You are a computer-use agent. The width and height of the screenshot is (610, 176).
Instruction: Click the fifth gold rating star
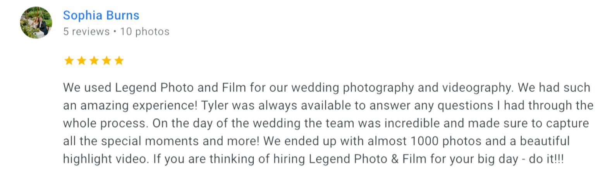click(119, 61)
